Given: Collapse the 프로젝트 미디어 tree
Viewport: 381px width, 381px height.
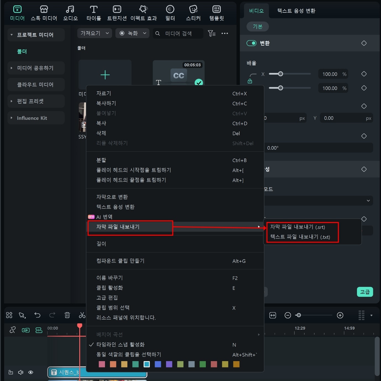Looking at the screenshot, I should pos(11,35).
